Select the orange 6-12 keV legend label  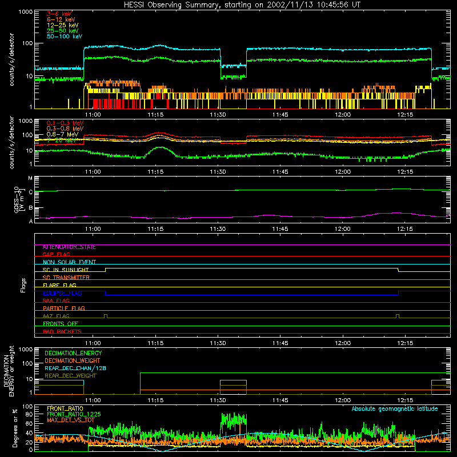tap(61, 19)
